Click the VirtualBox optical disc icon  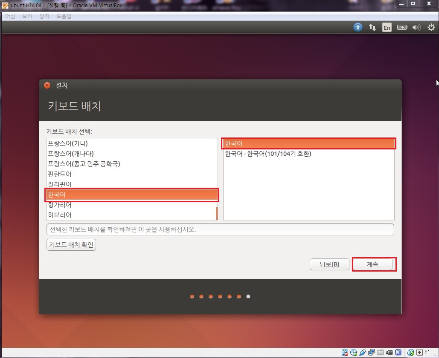click(354, 352)
